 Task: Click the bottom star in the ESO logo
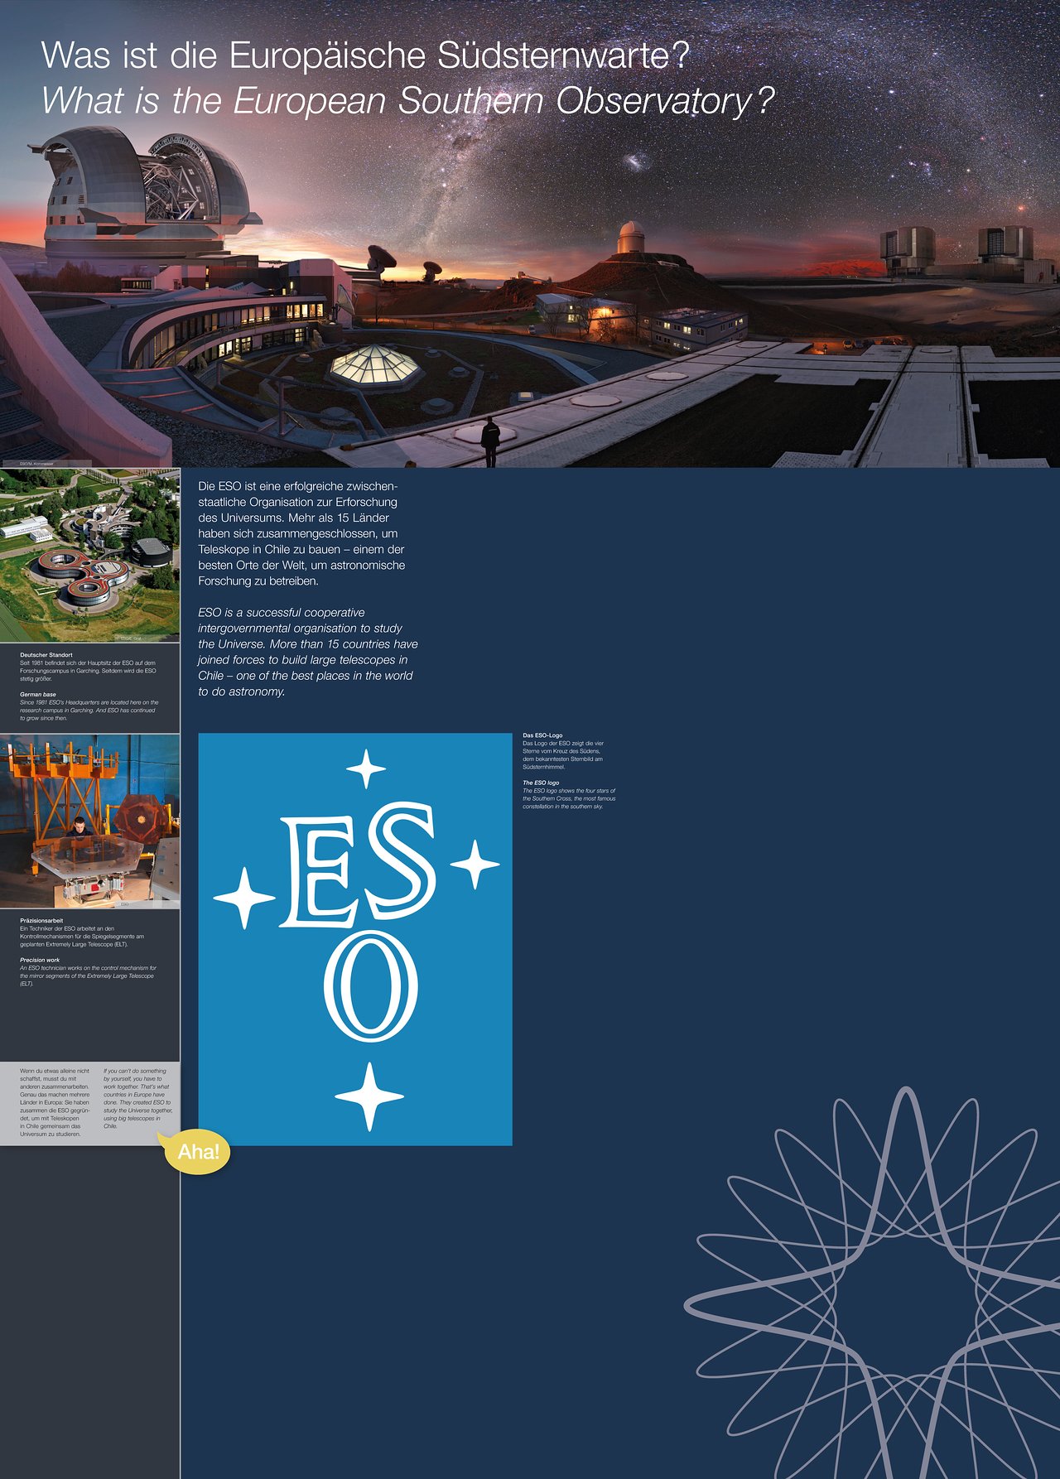(369, 1096)
